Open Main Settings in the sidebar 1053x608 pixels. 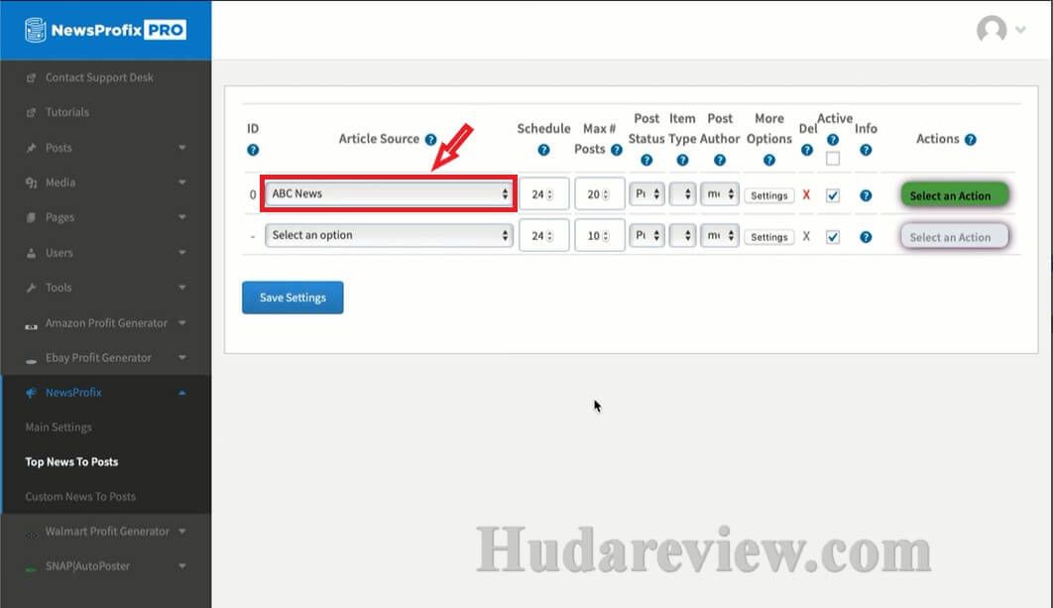pos(58,427)
